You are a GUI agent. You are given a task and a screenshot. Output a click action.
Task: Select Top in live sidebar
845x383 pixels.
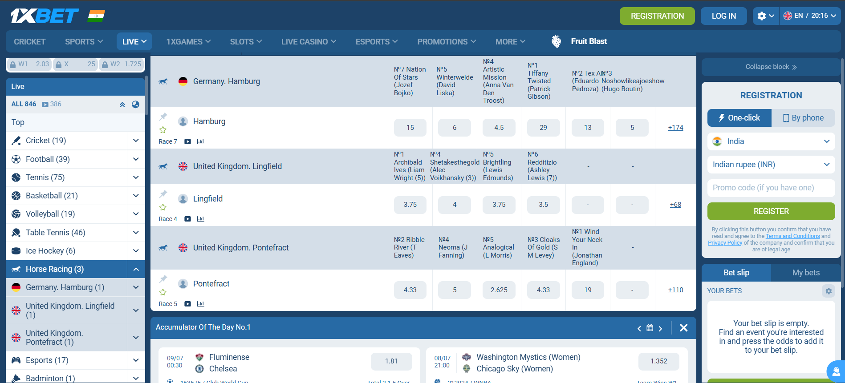point(75,122)
